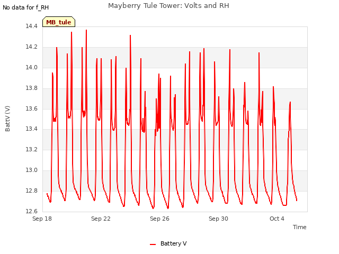This screenshot has height=254, width=339.
Task: Click the 13.0 y-axis value
Action: click(32, 170)
